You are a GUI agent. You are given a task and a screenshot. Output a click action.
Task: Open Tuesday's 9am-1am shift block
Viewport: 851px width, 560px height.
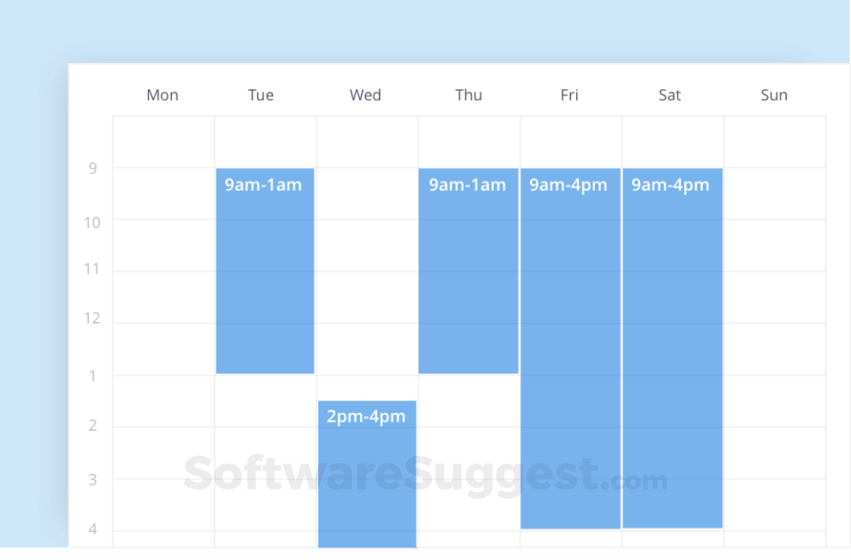click(265, 270)
